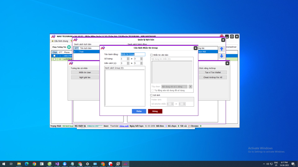This screenshot has height=167, width=298.
Task: Tick the Gửi ảnh checkbox
Action: (x=151, y=95)
